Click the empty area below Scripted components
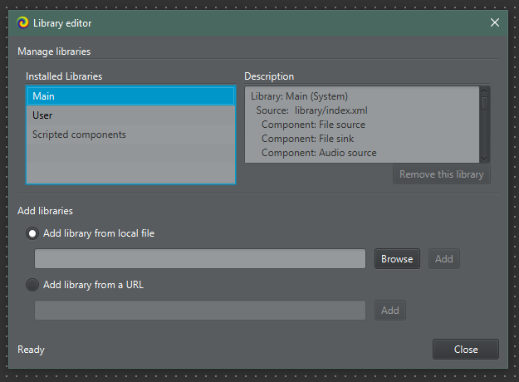The height and width of the screenshot is (382, 519). (x=130, y=164)
